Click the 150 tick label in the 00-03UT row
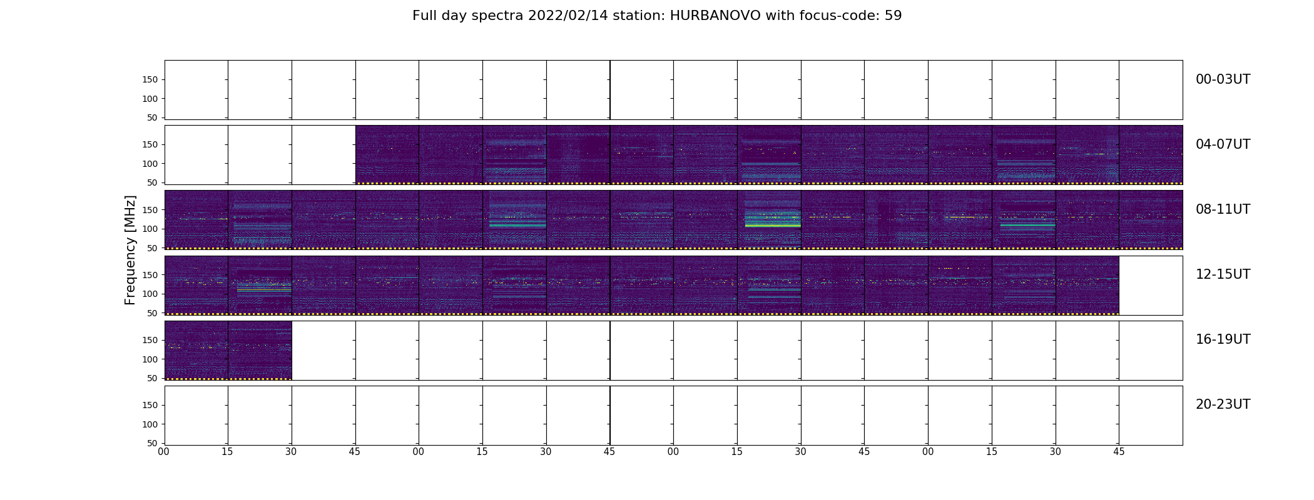 point(150,79)
